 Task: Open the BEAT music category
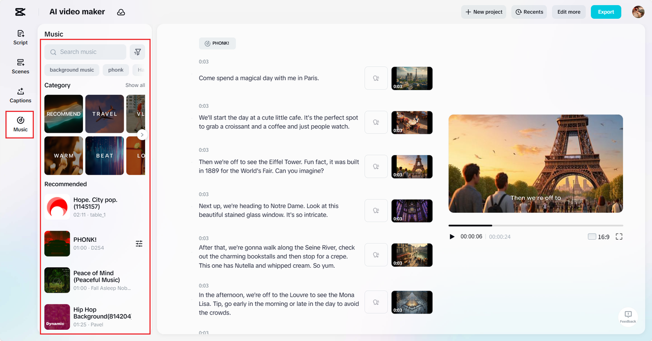(104, 156)
